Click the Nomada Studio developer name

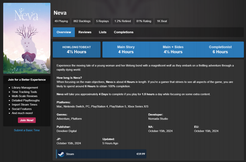(158, 119)
